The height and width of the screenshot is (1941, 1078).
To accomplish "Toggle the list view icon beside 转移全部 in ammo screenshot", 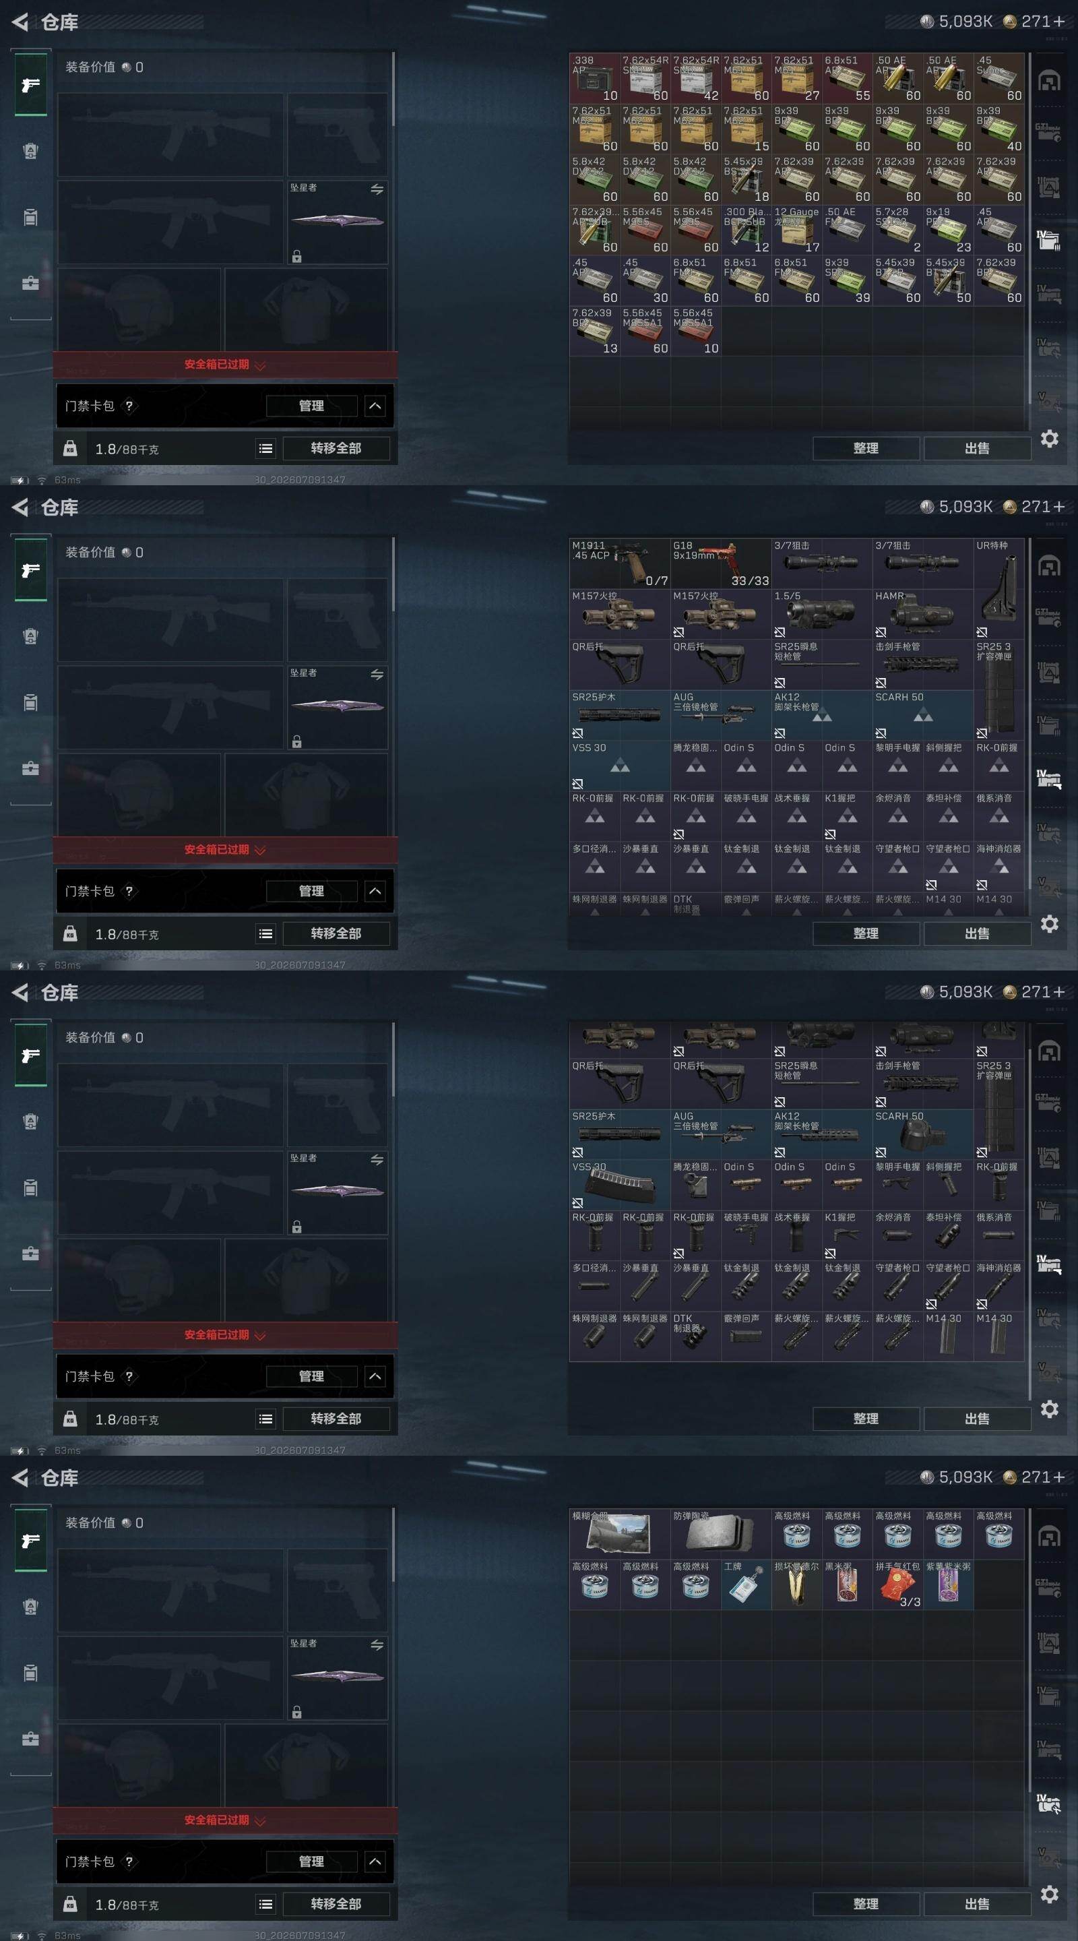I will point(266,448).
